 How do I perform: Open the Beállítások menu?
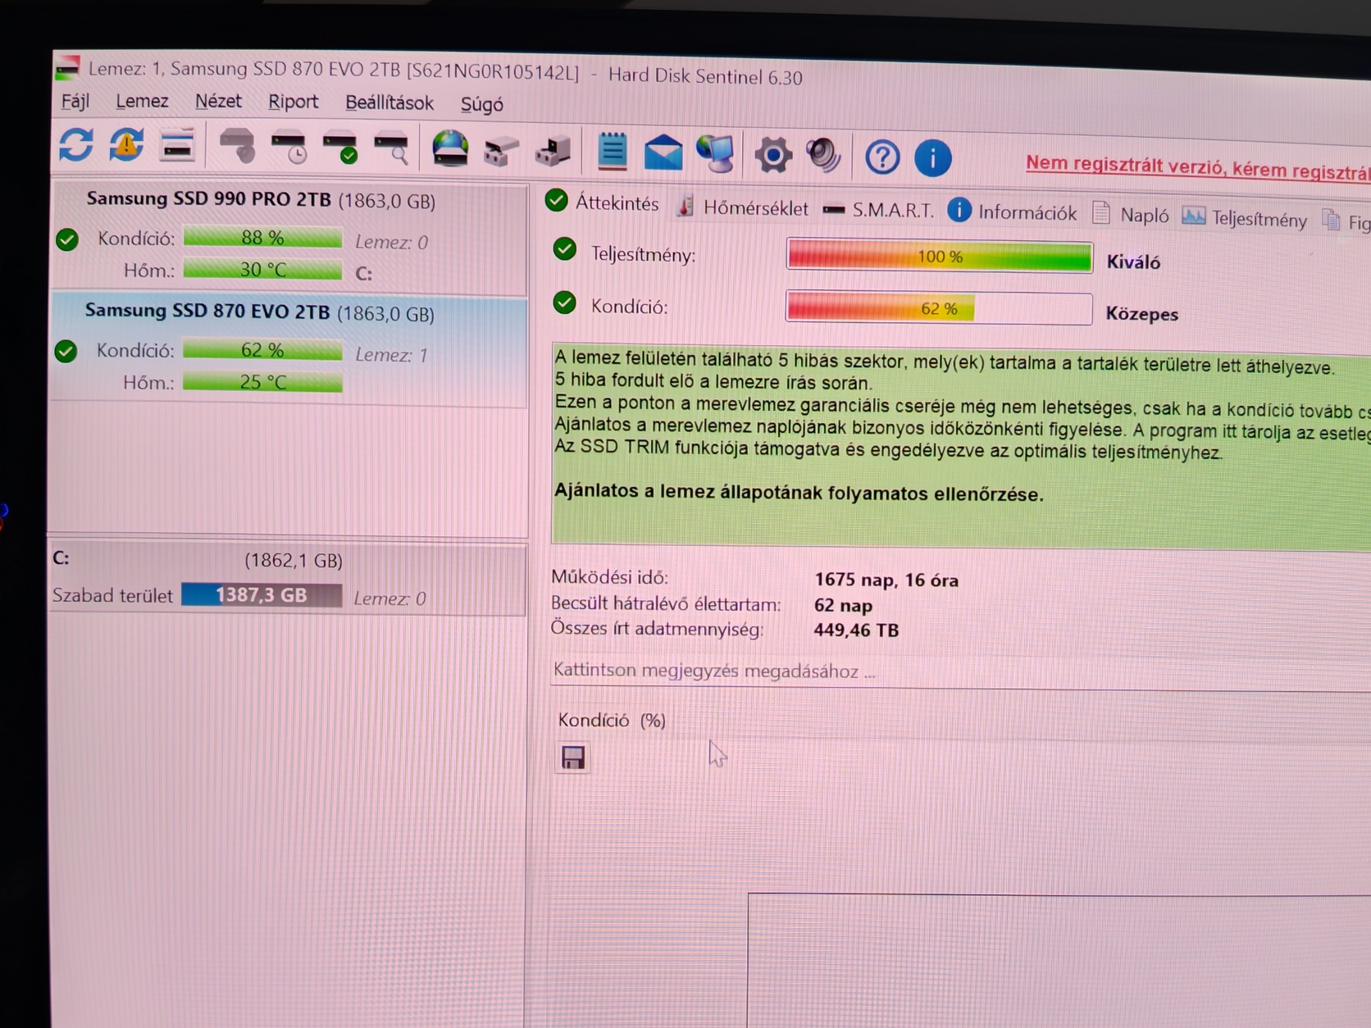pyautogui.click(x=389, y=103)
